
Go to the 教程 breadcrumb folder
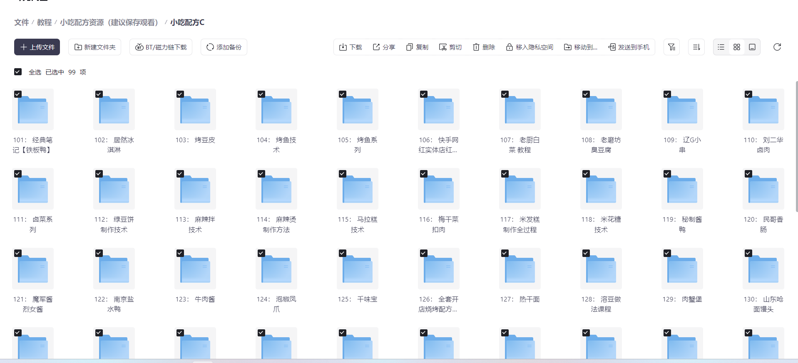coord(44,22)
